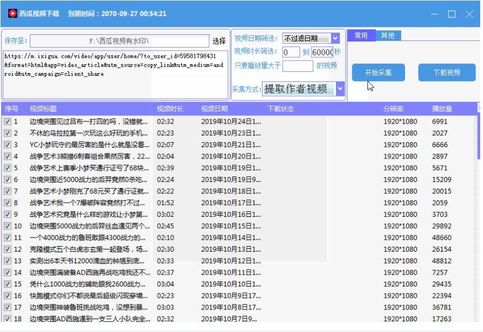
Task: Sort by 分辨率 column header
Action: point(394,108)
